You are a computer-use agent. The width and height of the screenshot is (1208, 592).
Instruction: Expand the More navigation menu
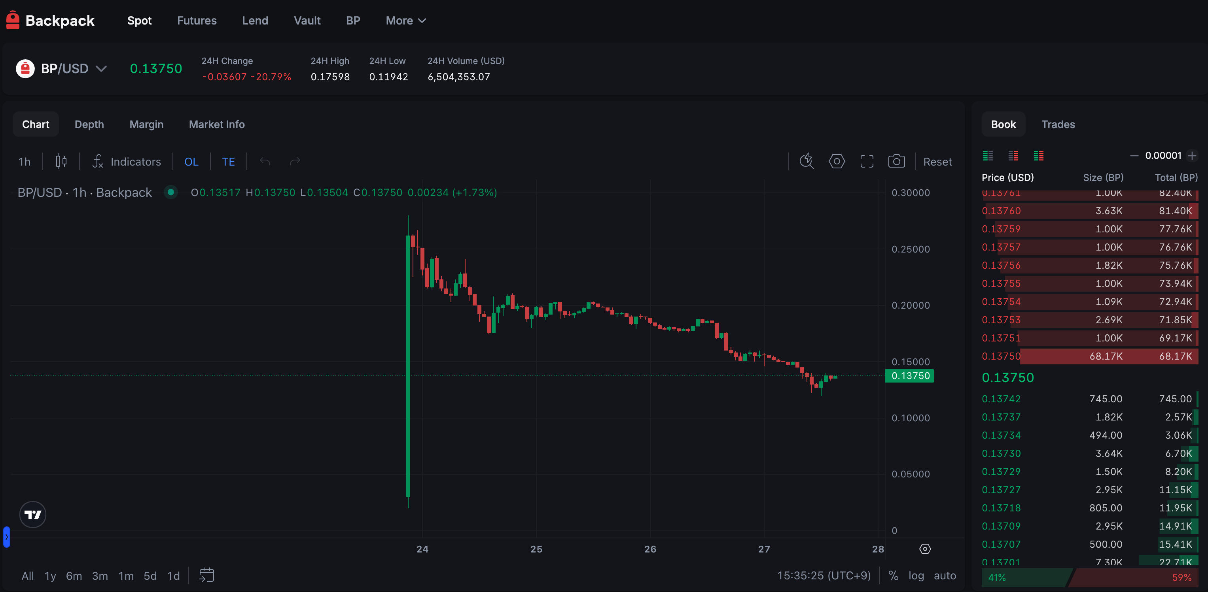tap(405, 20)
